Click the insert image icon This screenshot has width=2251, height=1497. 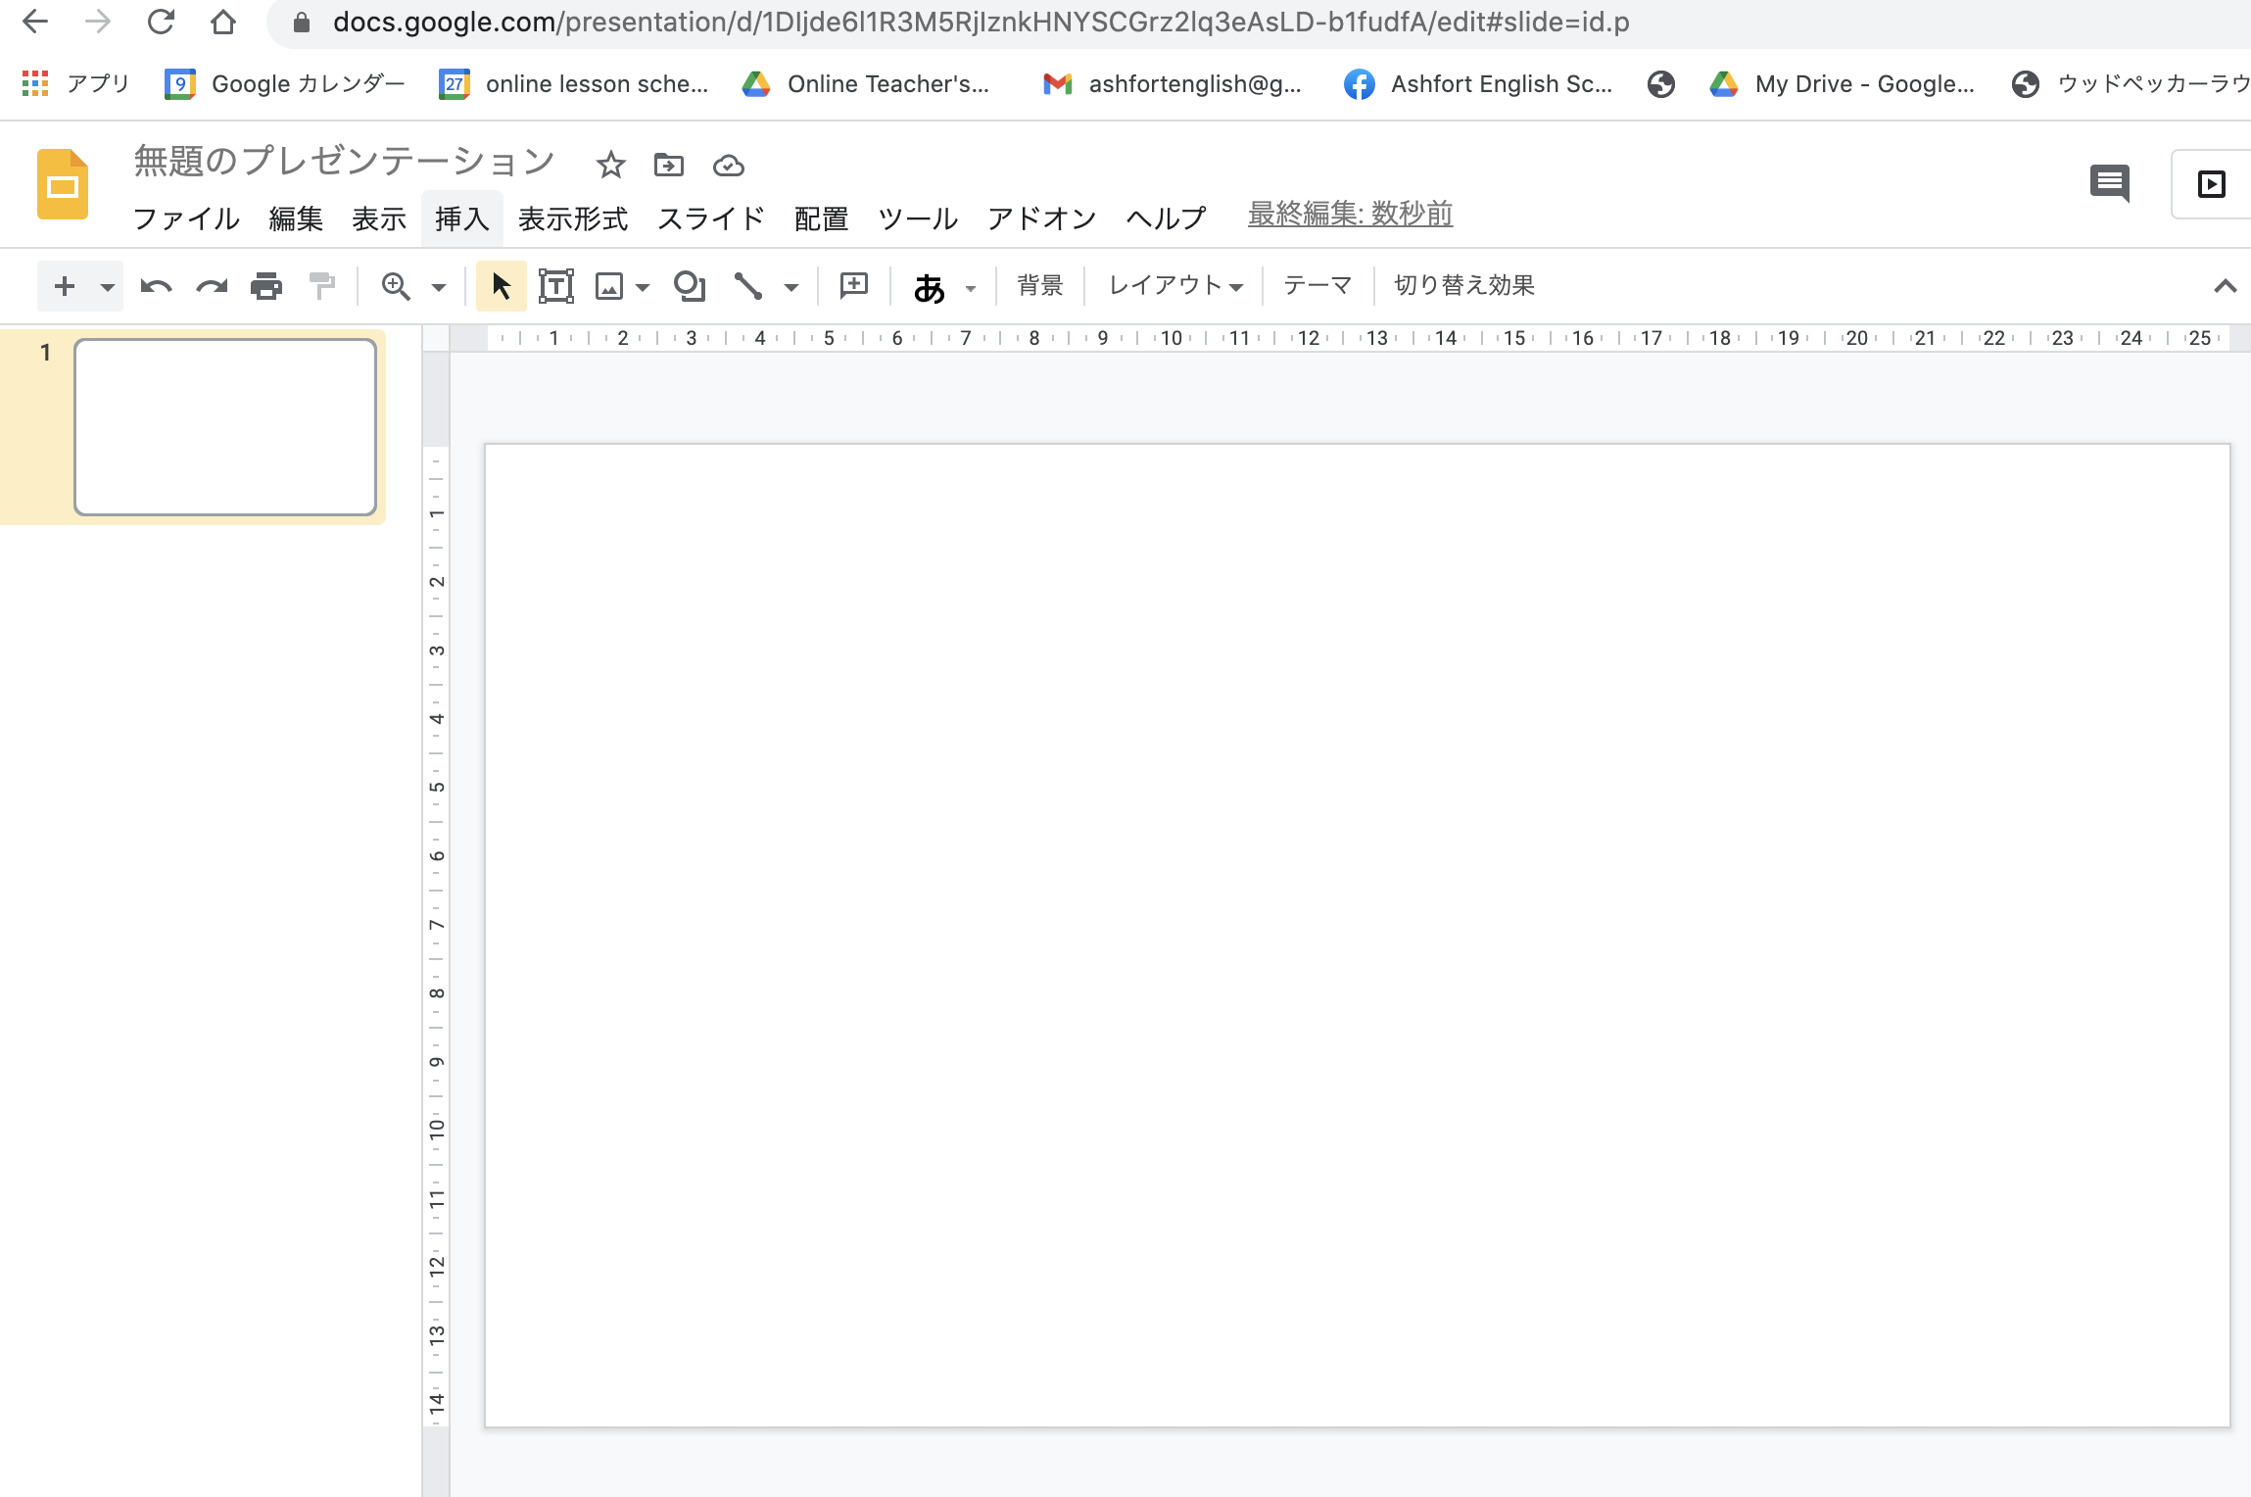tap(609, 286)
